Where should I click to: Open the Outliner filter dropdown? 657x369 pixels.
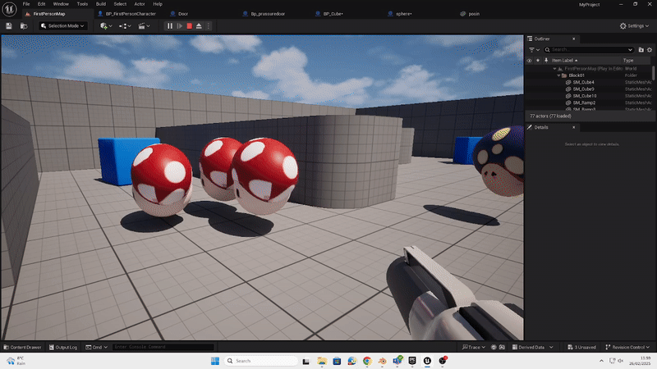tap(534, 50)
